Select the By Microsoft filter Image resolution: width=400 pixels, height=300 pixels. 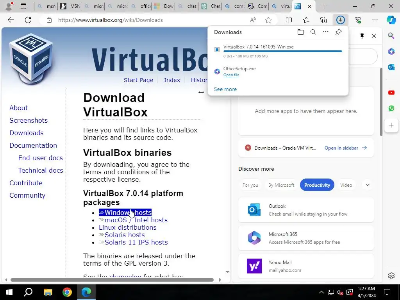[x=281, y=185]
